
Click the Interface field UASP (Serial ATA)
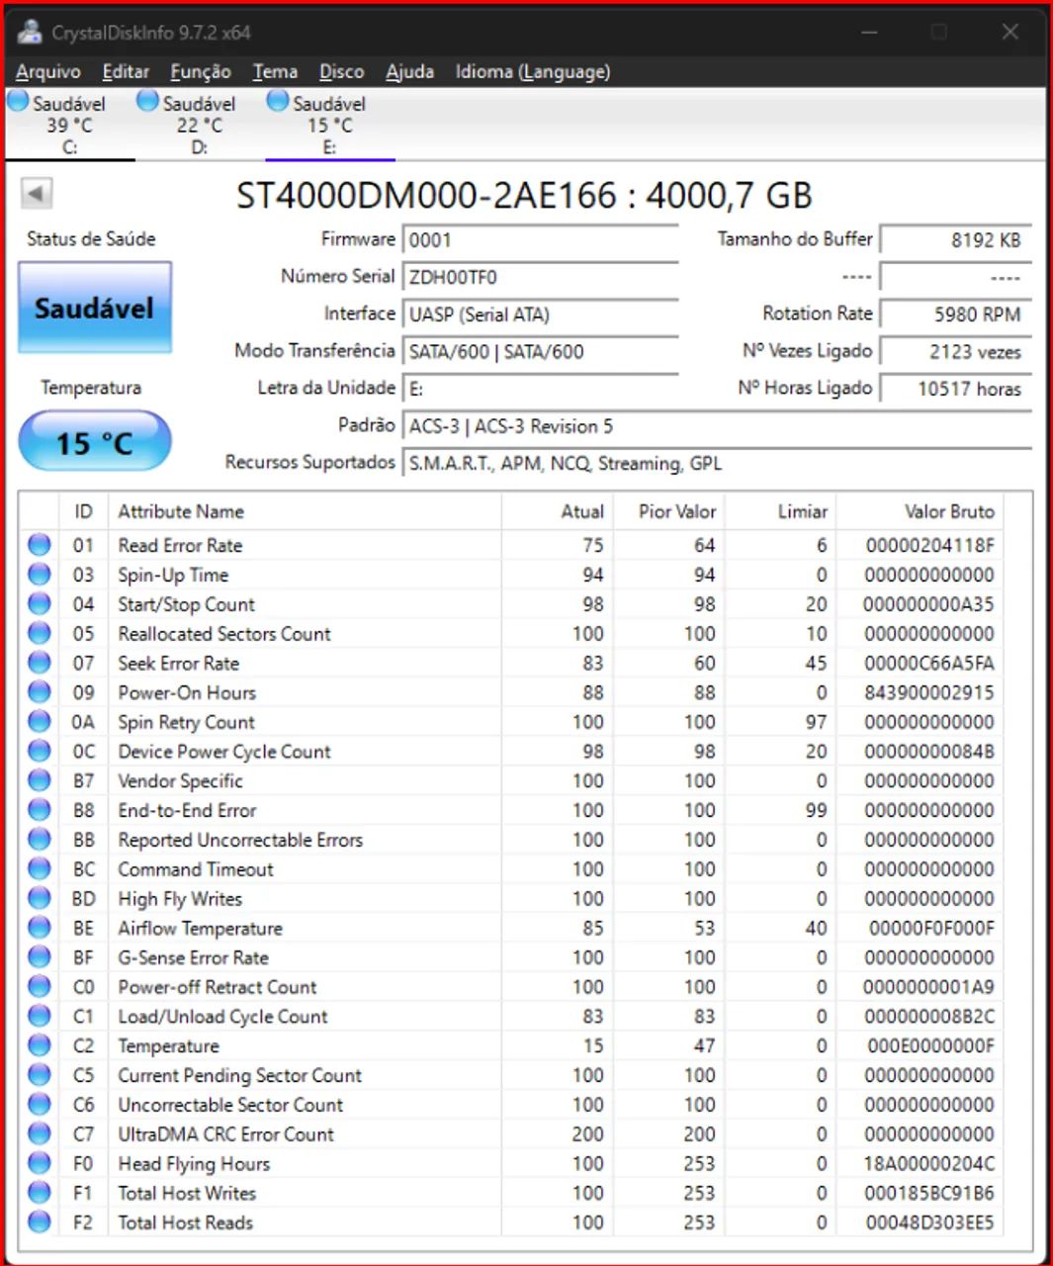pyautogui.click(x=540, y=315)
